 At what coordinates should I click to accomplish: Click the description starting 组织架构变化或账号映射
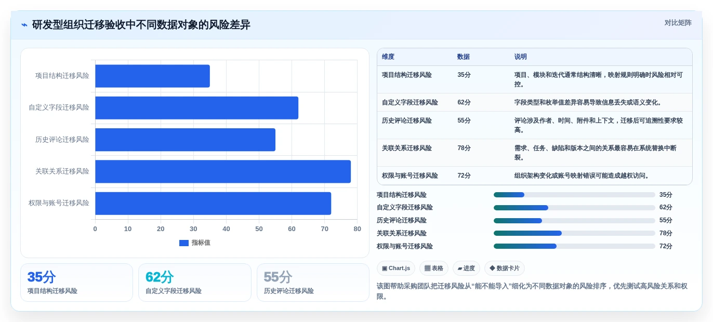(x=582, y=176)
